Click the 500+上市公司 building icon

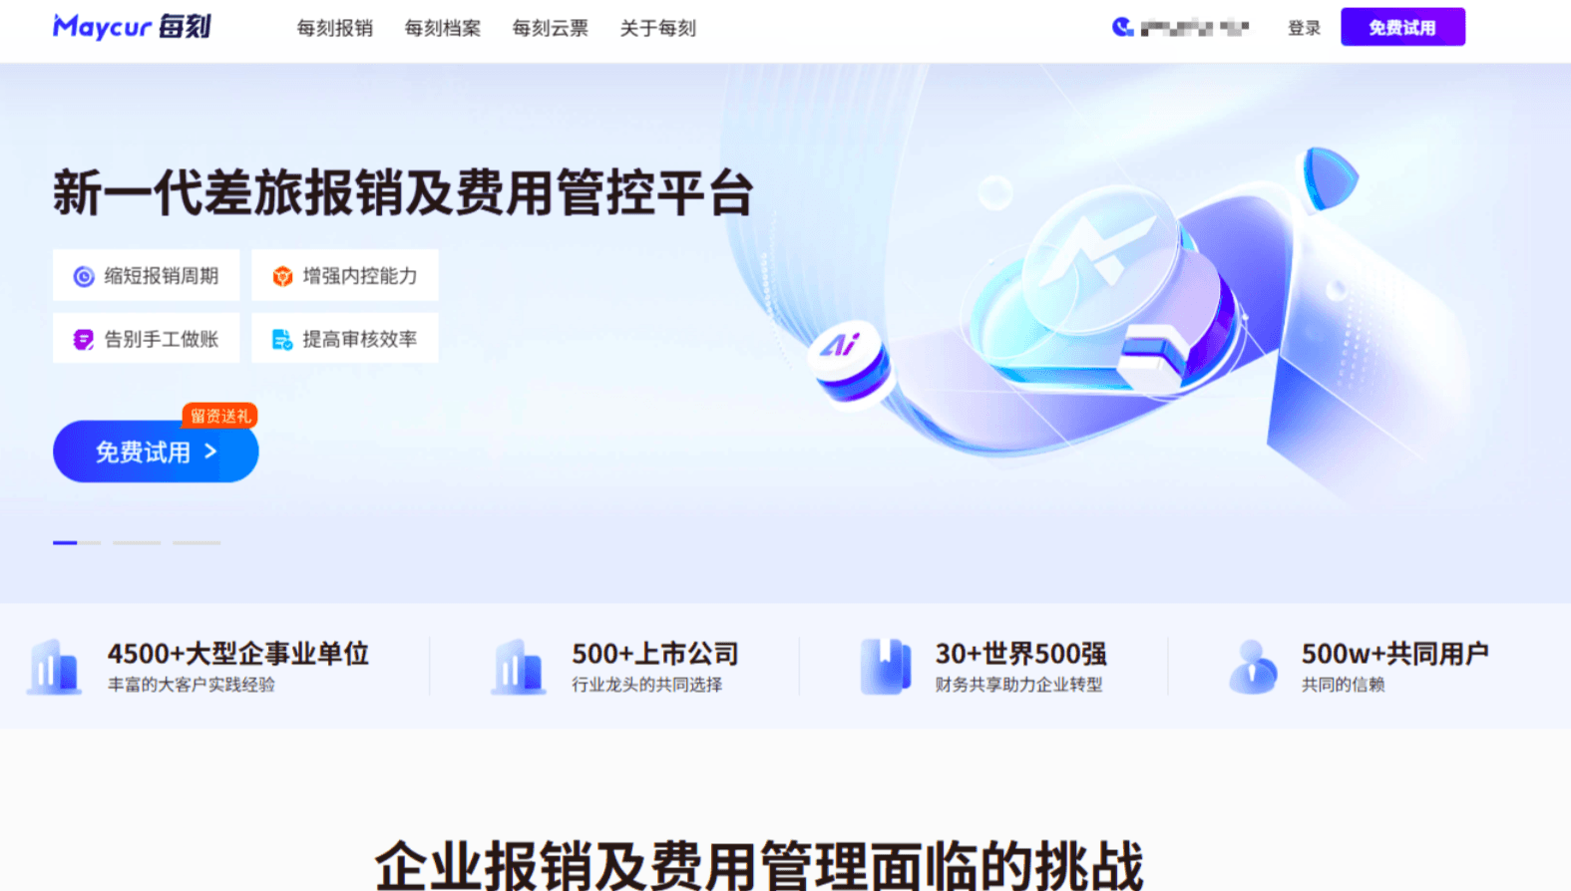pyautogui.click(x=519, y=667)
